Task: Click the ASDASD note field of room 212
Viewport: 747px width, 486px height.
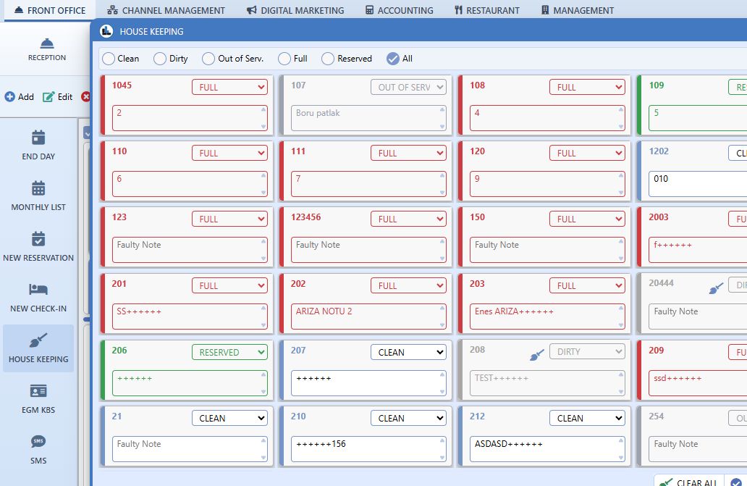Action: point(547,449)
